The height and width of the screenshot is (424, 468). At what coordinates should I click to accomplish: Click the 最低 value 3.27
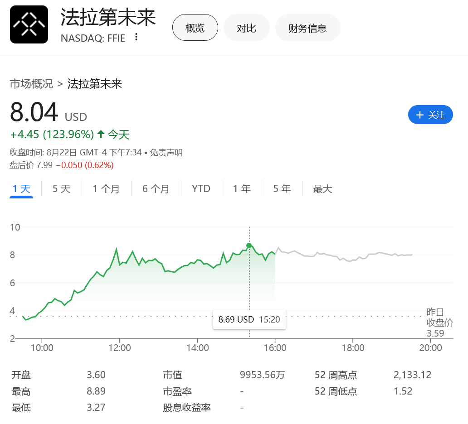(96, 407)
